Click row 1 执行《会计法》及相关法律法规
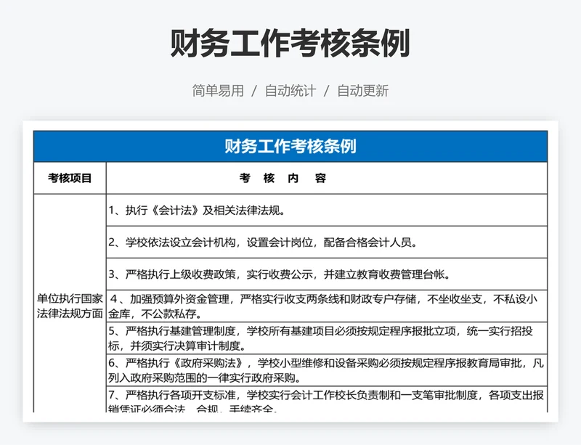Viewport: 581px width, 445px height. point(327,210)
